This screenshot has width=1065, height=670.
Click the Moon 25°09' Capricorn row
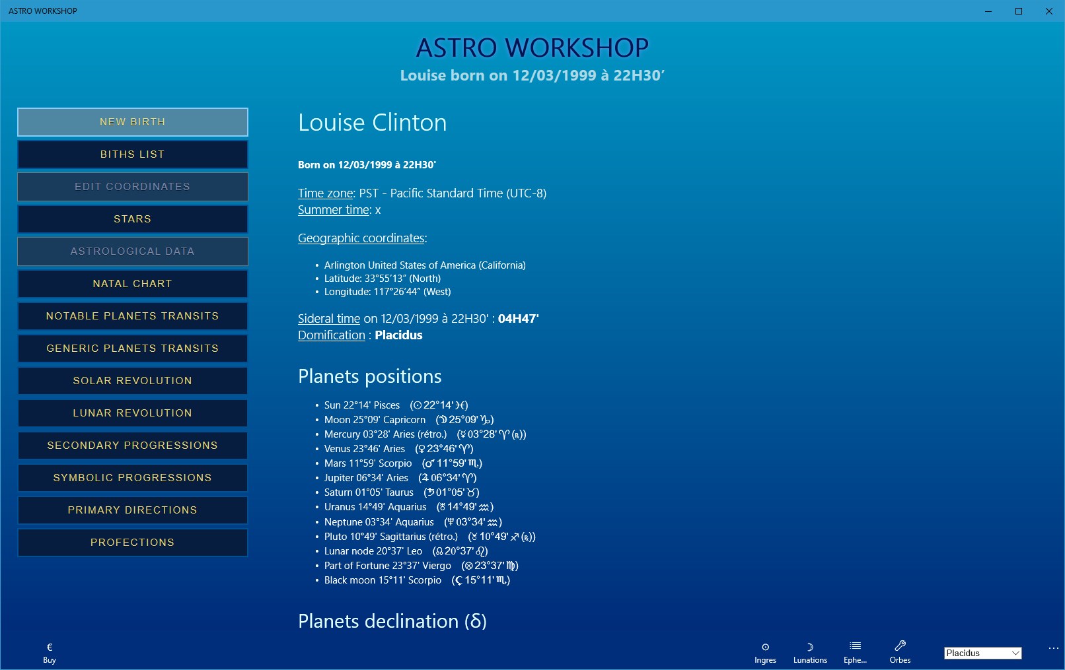(409, 420)
